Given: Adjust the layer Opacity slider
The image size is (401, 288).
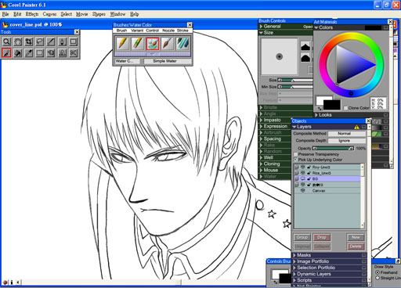Looking at the screenshot, I should click(x=334, y=148).
